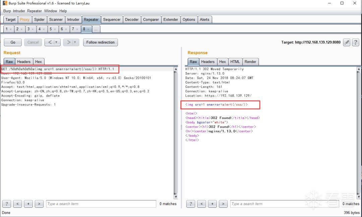This screenshot has width=362, height=217.
Task: Open response search help question button
Action: [190, 204]
